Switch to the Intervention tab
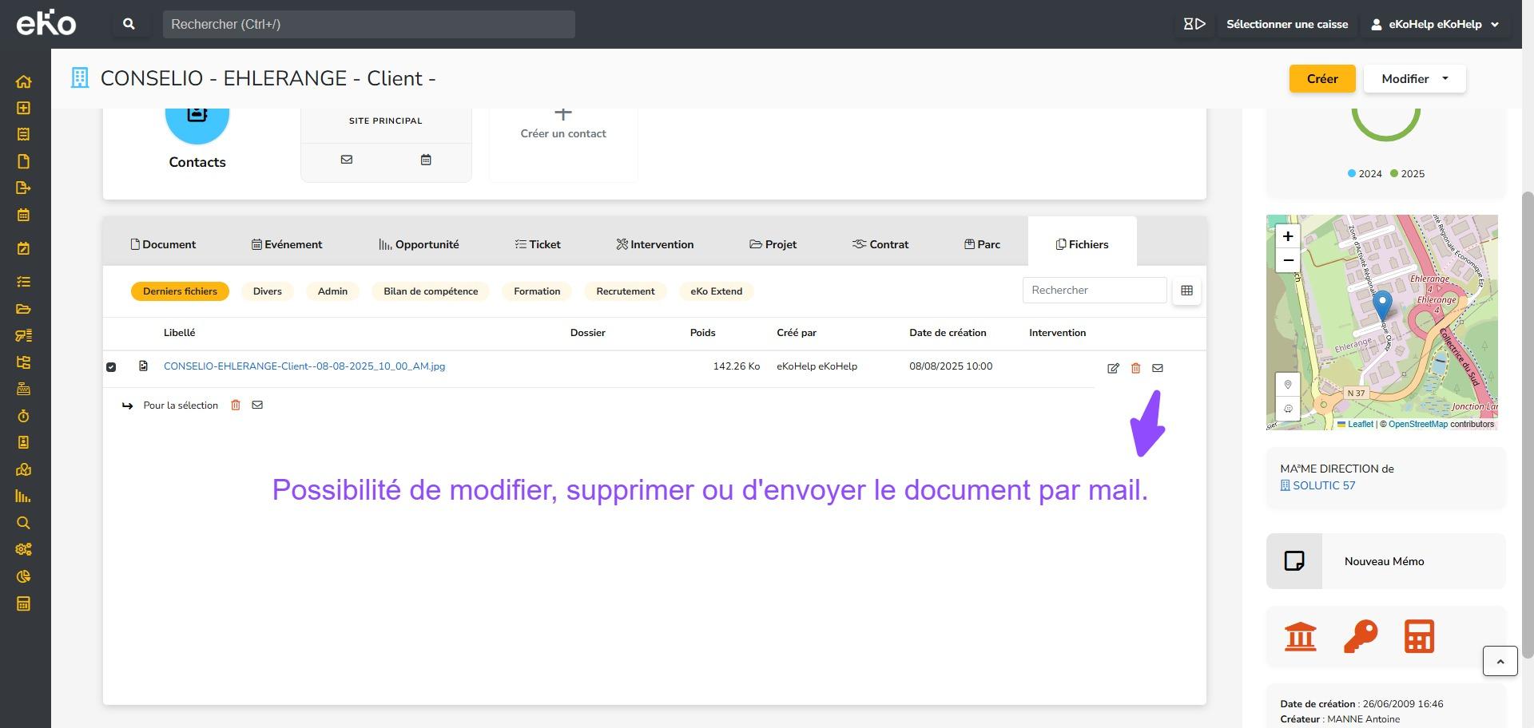This screenshot has height=728, width=1534. coord(654,244)
